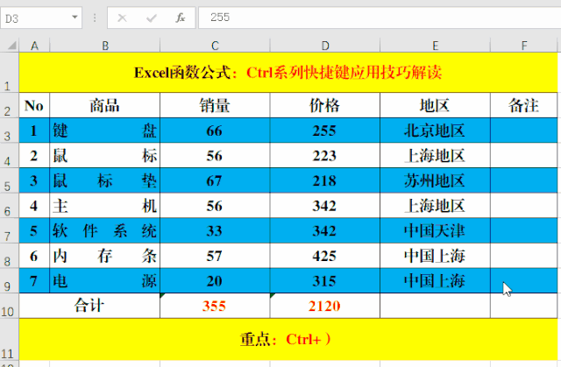Select row 1 header
The width and height of the screenshot is (561, 367).
pos(10,73)
